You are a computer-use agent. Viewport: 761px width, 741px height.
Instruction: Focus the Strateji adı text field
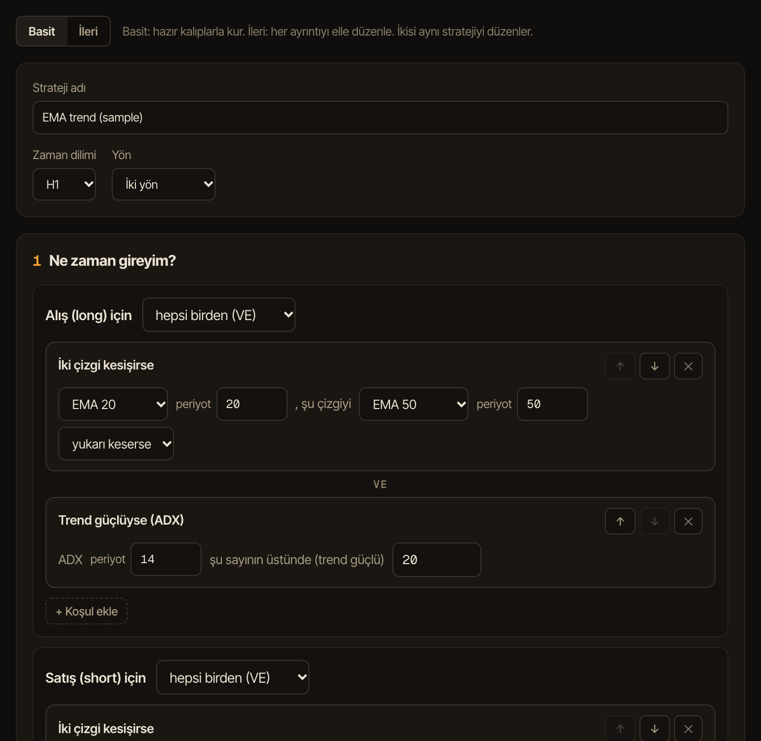point(380,118)
